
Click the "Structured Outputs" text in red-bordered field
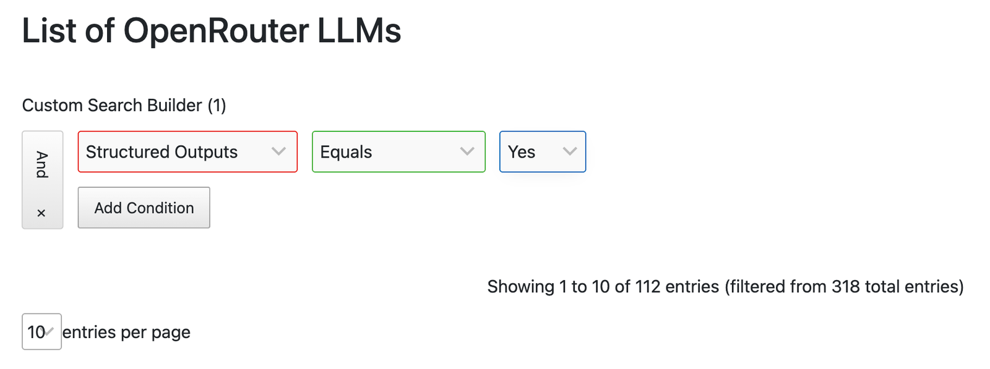161,152
